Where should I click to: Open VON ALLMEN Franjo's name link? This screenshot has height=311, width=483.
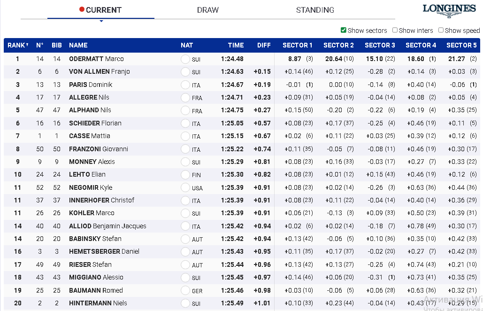tap(99, 72)
